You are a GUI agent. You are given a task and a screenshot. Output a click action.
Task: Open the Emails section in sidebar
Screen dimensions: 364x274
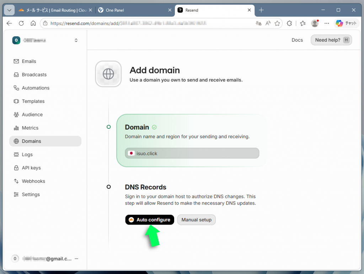(45, 61)
